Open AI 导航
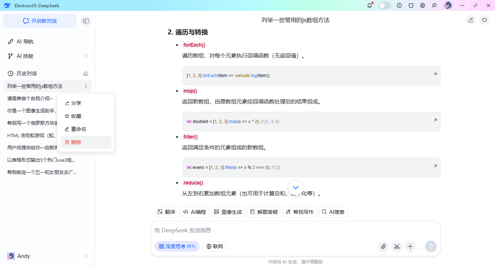 click(x=48, y=42)
